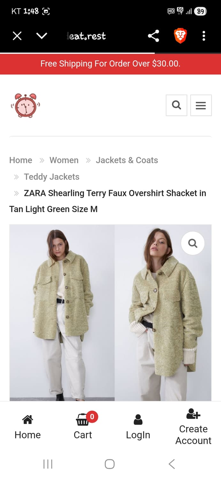Screen dimensions: 221x479
Task: Tap the Android back navigation arrow
Action: click(x=172, y=464)
